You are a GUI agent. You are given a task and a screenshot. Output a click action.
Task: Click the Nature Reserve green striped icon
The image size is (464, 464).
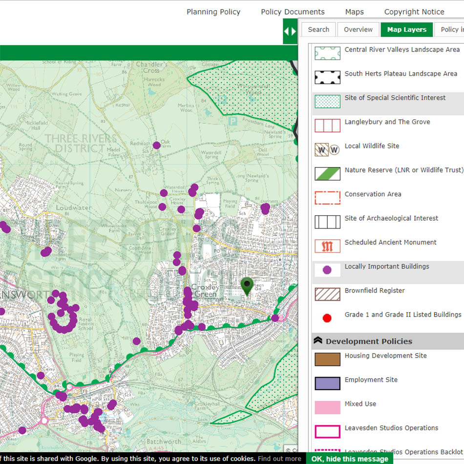point(327,174)
